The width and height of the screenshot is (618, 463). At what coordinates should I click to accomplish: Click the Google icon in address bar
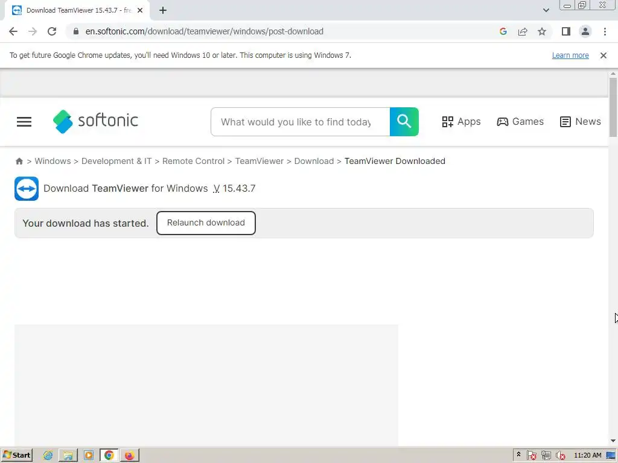click(x=503, y=31)
